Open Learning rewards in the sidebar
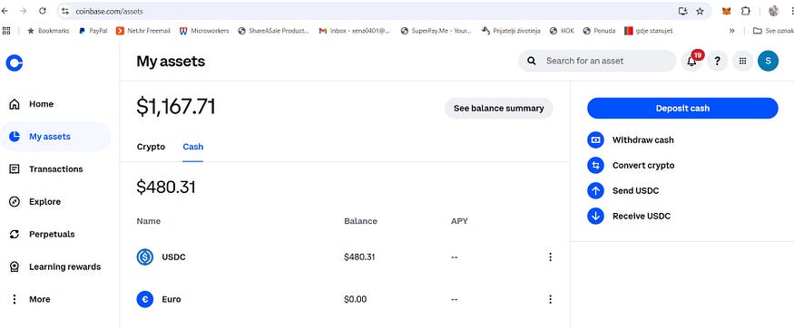This screenshot has width=794, height=328. (x=55, y=267)
